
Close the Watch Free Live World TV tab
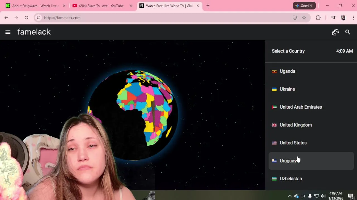pyautogui.click(x=198, y=6)
